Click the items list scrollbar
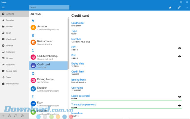 tap(68, 44)
